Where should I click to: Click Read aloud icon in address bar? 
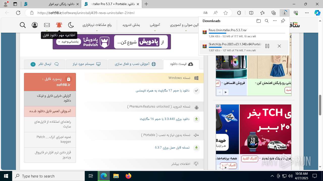coord(216,13)
